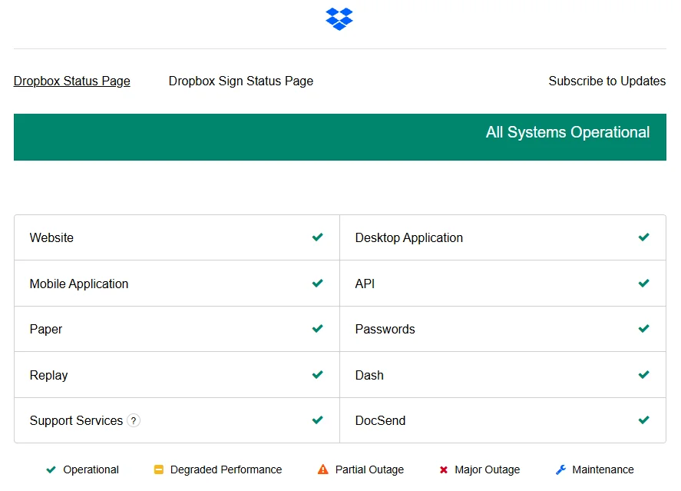This screenshot has height=491, width=681.
Task: Click the Replay operational status indicator
Action: pos(316,375)
